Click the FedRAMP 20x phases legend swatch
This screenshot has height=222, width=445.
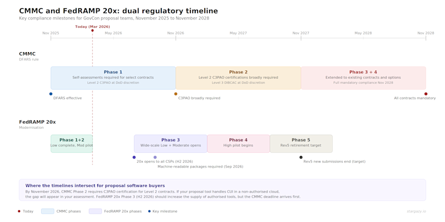[95, 211]
